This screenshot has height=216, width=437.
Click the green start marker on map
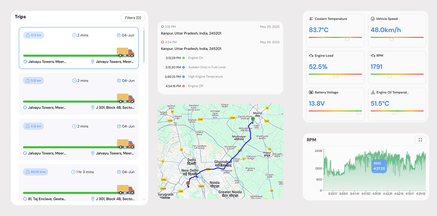(252, 119)
